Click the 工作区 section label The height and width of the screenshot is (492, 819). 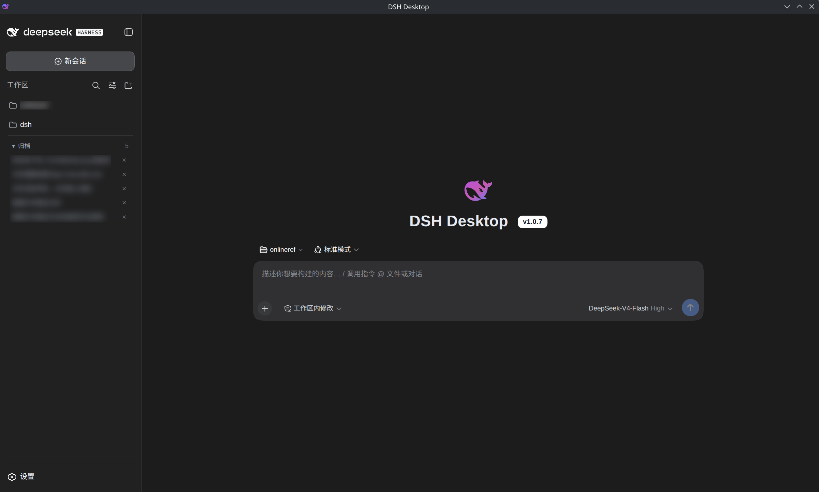pos(18,85)
